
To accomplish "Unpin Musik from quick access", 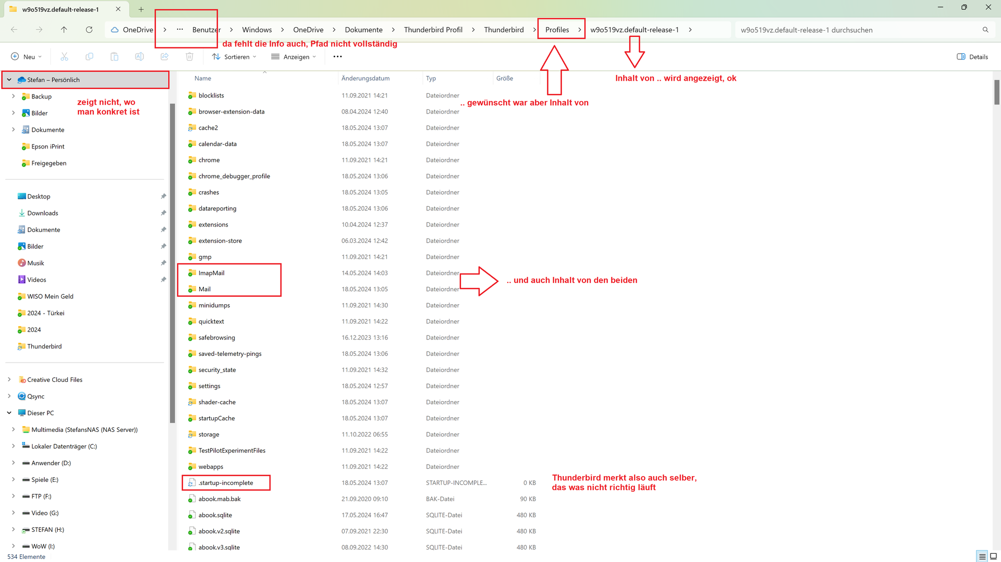I will tap(163, 263).
